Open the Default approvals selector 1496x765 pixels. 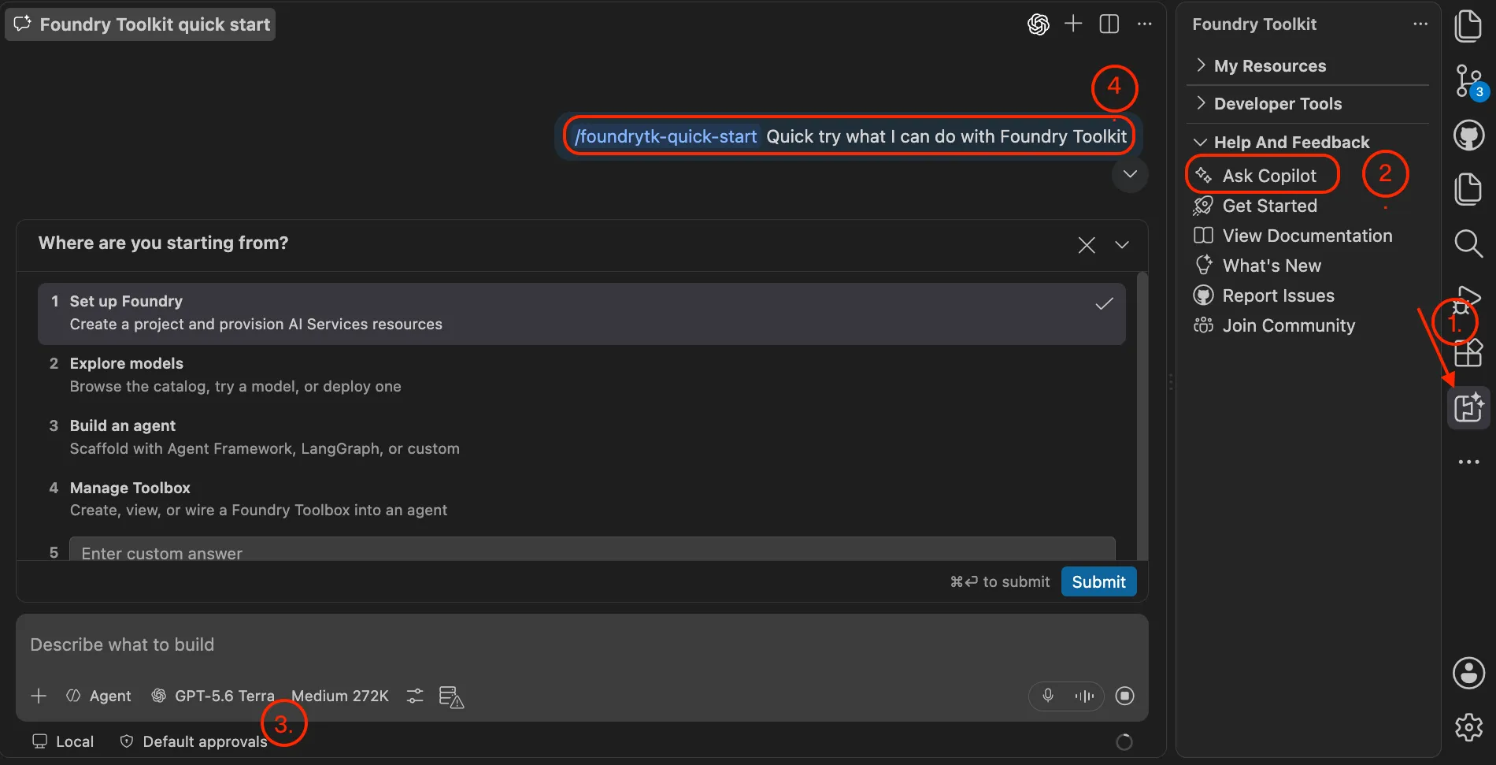coord(194,741)
